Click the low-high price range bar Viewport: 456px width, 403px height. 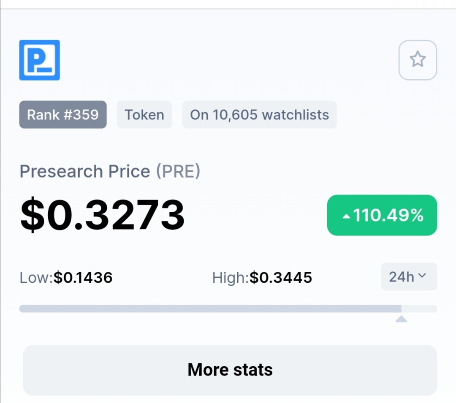click(x=228, y=308)
